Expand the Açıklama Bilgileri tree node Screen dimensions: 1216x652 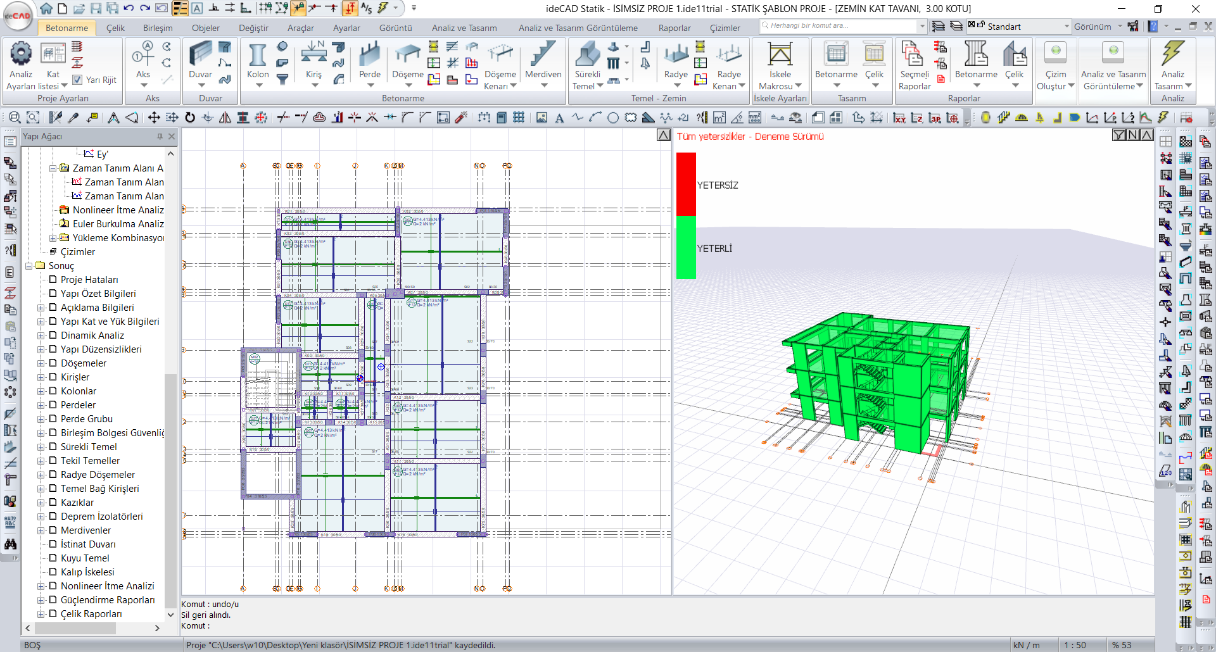41,308
